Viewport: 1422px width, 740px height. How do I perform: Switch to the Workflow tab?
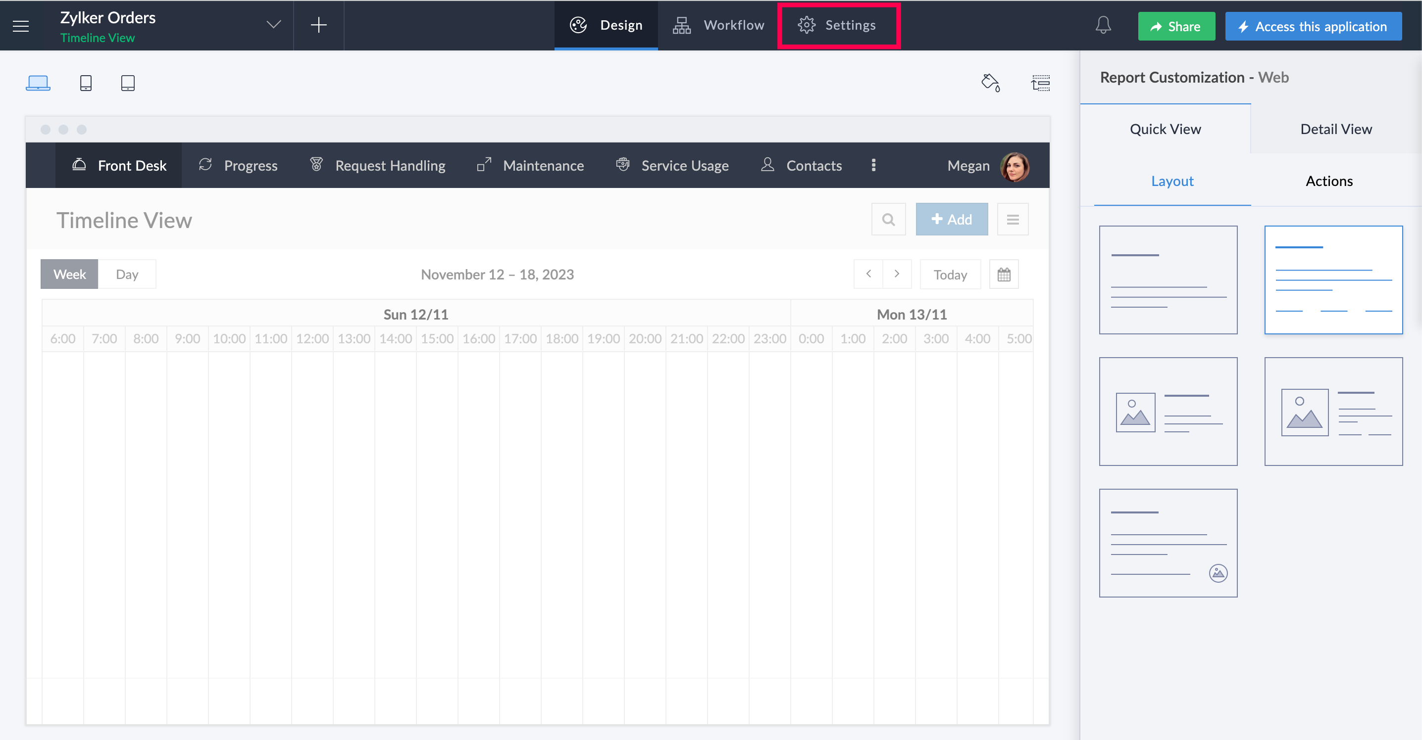coord(717,25)
